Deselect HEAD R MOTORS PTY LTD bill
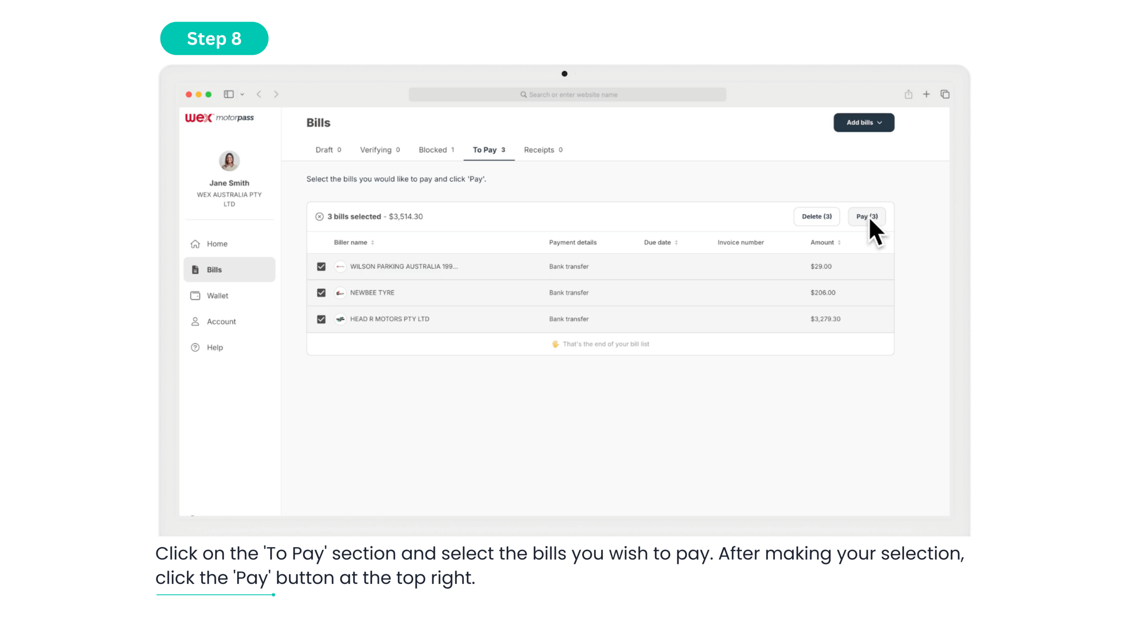Viewport: 1131px width, 635px height. coord(321,319)
